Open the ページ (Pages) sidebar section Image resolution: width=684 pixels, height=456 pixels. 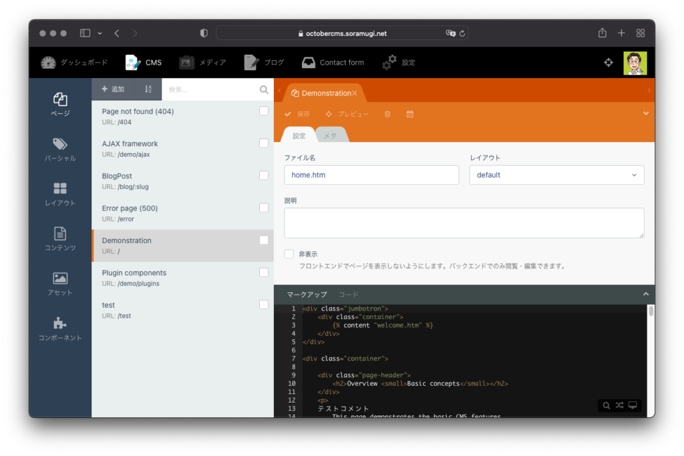coord(60,104)
